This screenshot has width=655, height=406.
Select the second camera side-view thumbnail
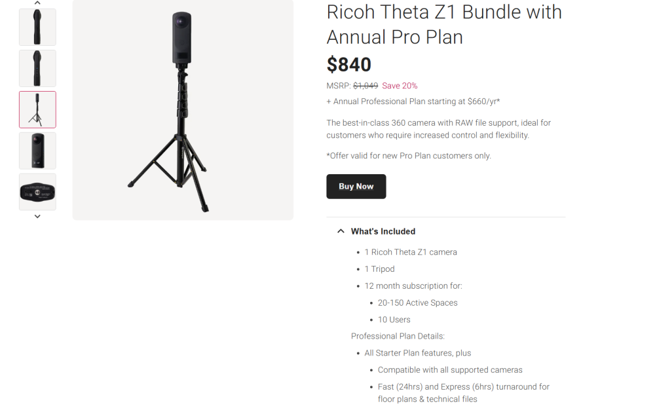pos(37,68)
